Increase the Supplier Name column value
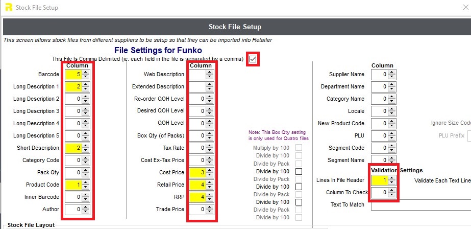This screenshot has height=229, width=471. [391, 72]
